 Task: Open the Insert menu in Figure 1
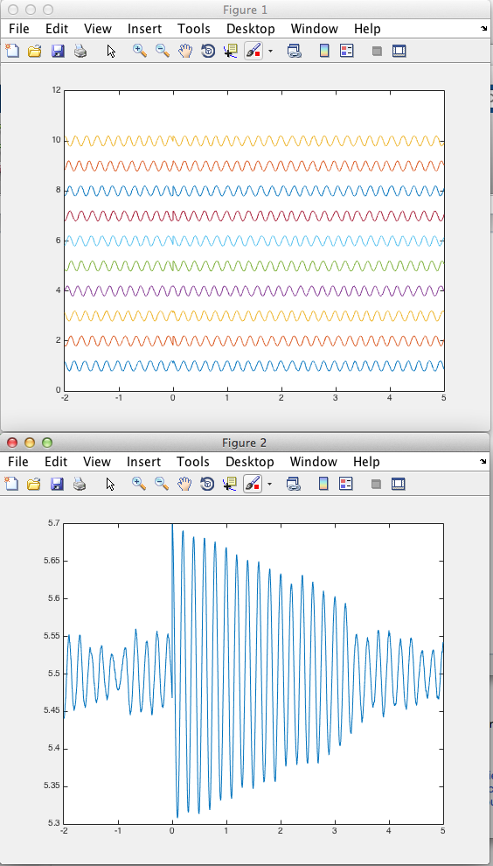click(144, 28)
